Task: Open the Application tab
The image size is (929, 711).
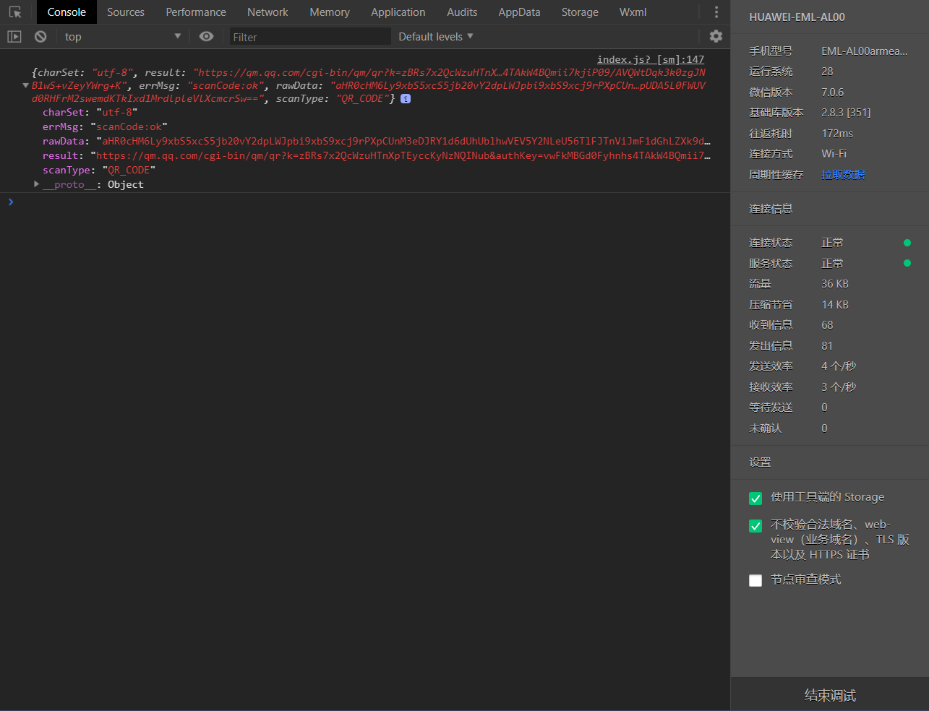Action: [x=398, y=12]
